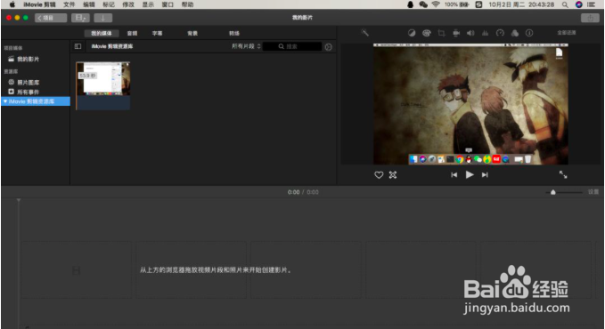Open the Apple menu
The image size is (605, 329).
click(12, 4)
